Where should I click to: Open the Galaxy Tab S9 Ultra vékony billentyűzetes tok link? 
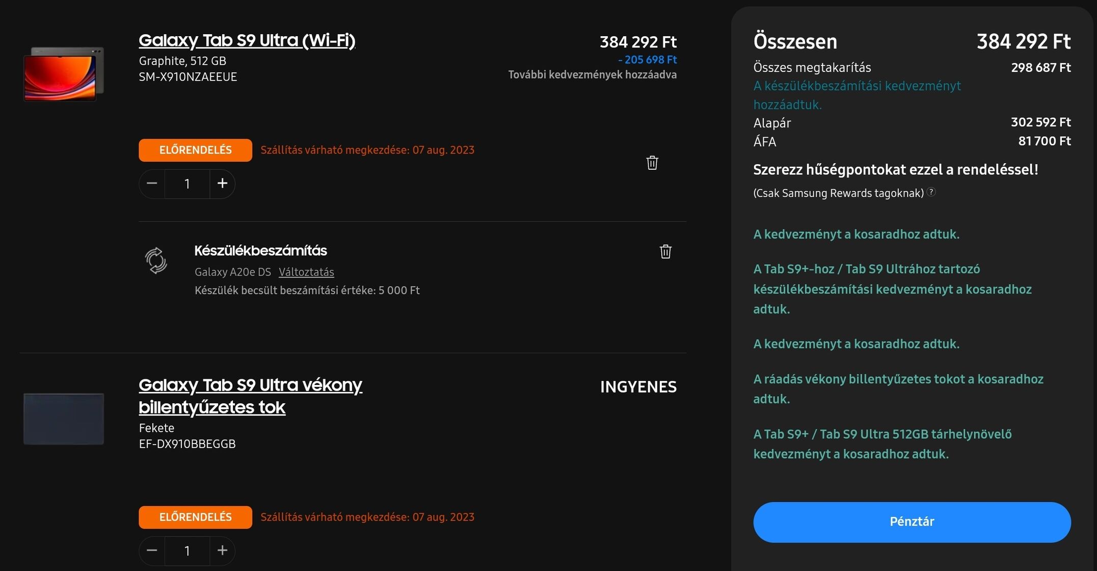(x=250, y=396)
